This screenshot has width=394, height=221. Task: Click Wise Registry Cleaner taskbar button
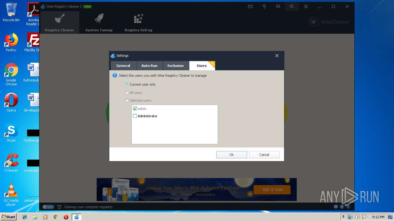(76, 217)
